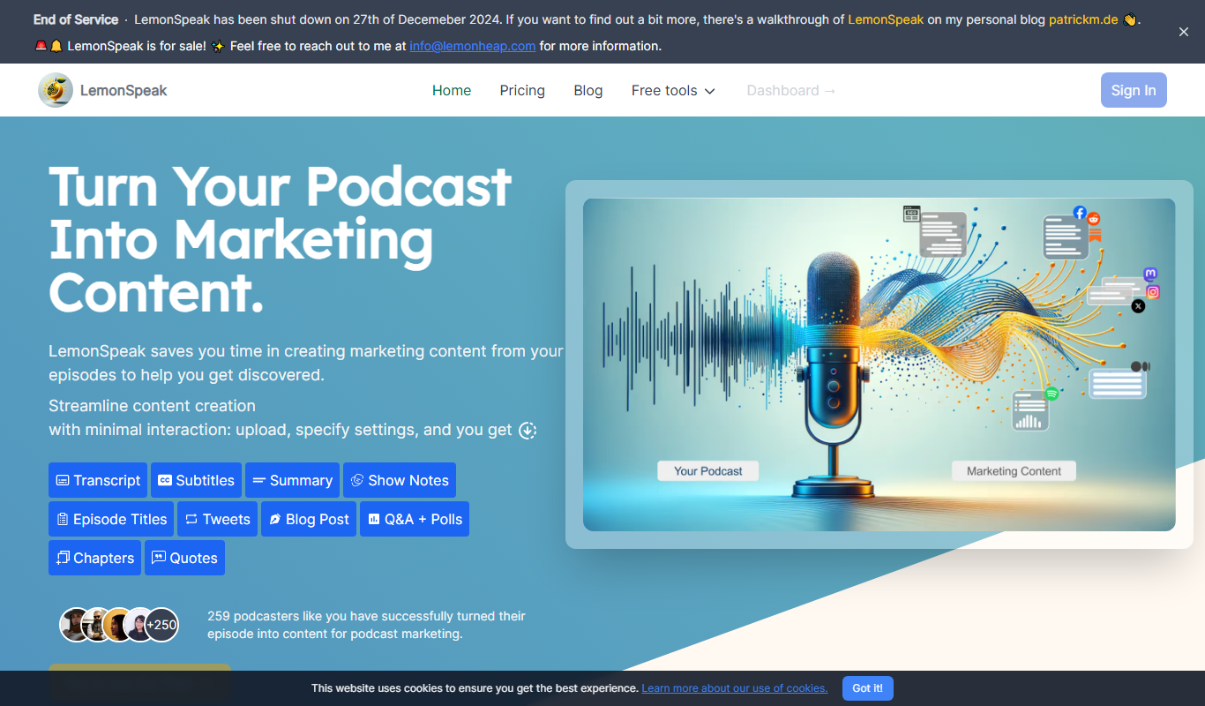Click the Mastodon icon in hero image

pos(1150,274)
